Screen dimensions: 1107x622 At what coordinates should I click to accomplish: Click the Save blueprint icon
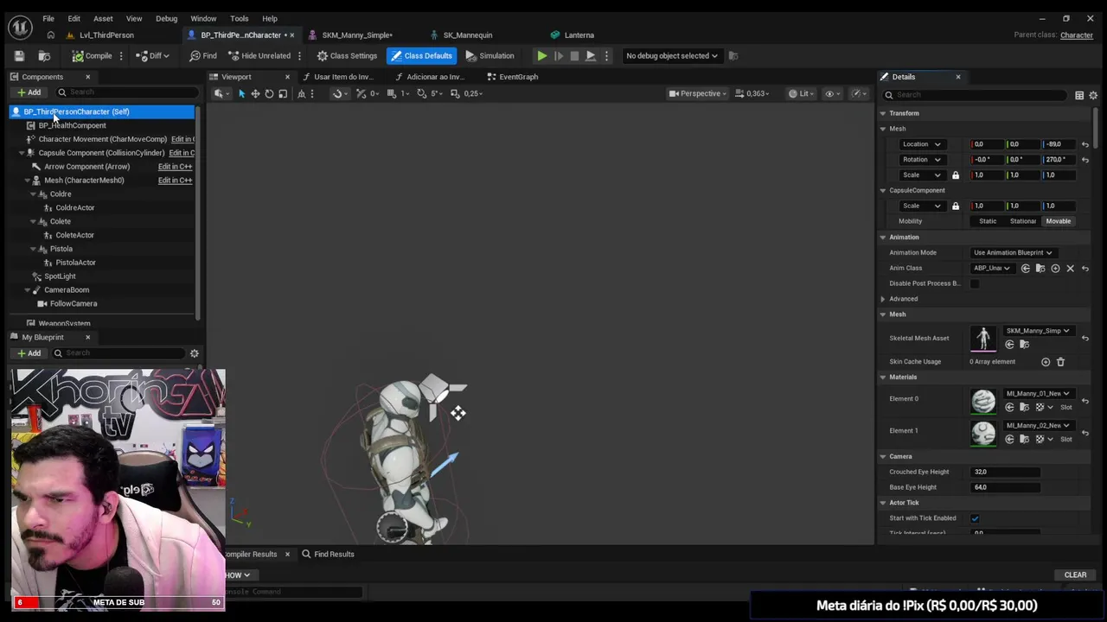click(x=19, y=56)
